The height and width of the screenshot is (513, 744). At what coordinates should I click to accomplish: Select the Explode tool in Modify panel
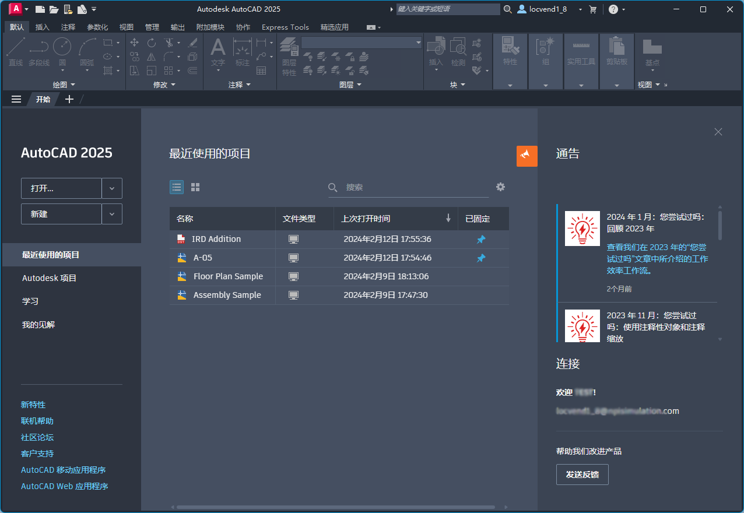(192, 57)
